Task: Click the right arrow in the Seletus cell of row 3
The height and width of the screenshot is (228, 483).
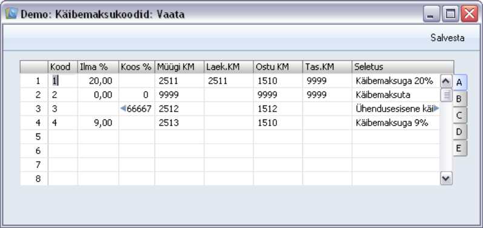Action: pos(436,109)
